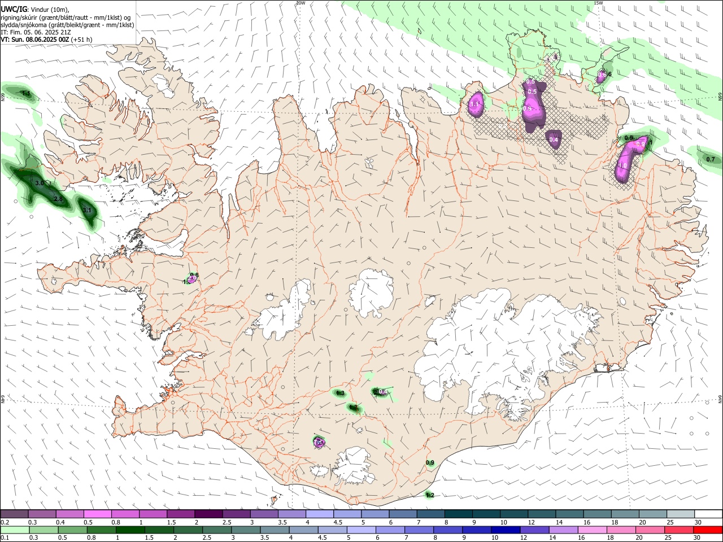The height and width of the screenshot is (542, 723).
Task: Select the upper legend swatch between 8 and 9
Action: [459, 514]
